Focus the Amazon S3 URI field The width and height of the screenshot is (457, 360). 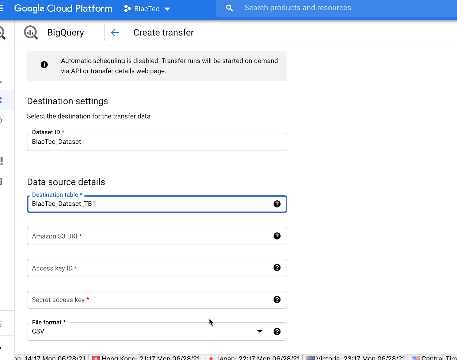click(157, 236)
